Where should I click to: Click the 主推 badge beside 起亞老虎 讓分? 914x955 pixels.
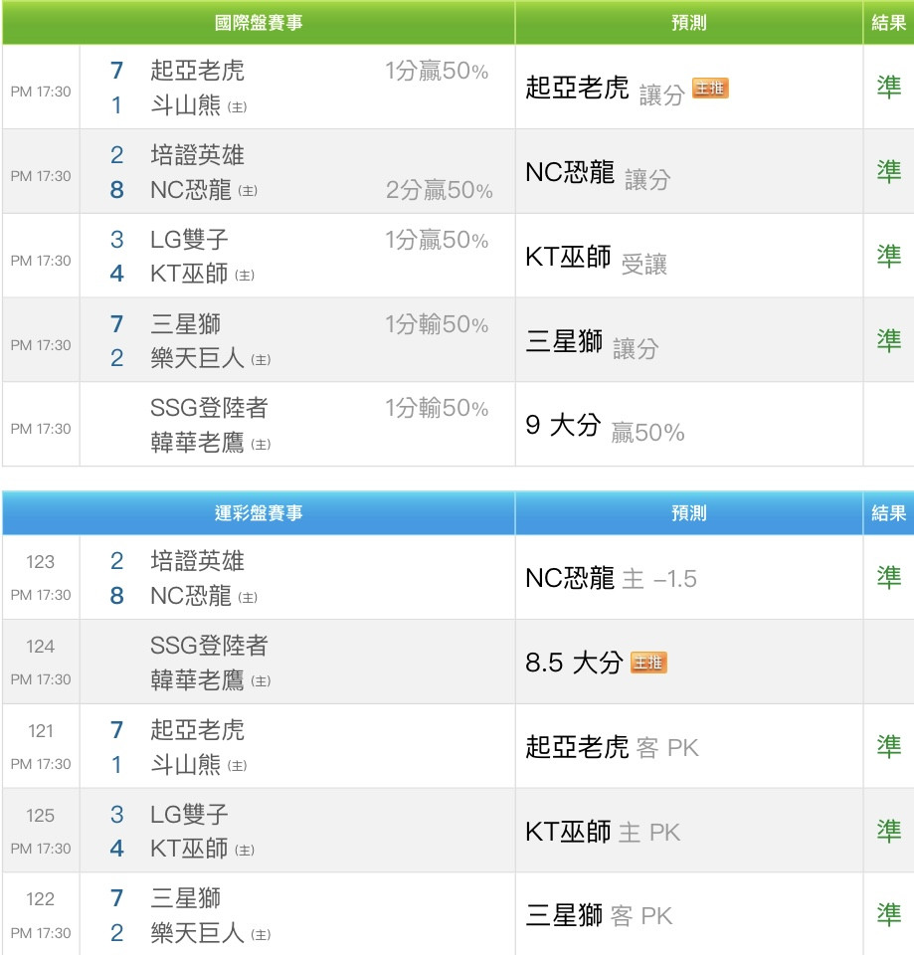[x=710, y=88]
